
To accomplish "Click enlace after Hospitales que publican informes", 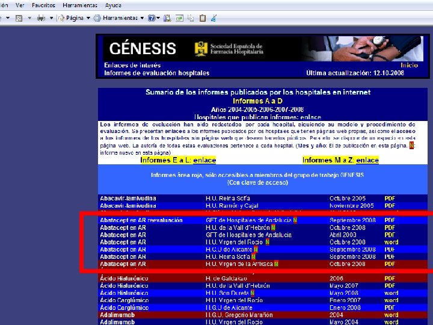I will click(311, 117).
